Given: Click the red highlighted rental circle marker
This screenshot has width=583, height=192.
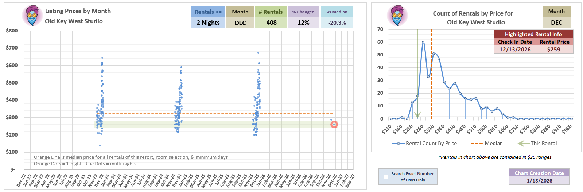Looking at the screenshot, I should coord(334,125).
